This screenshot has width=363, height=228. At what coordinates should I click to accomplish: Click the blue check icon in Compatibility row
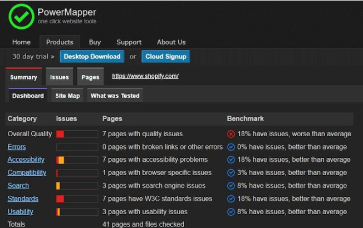tap(231, 173)
